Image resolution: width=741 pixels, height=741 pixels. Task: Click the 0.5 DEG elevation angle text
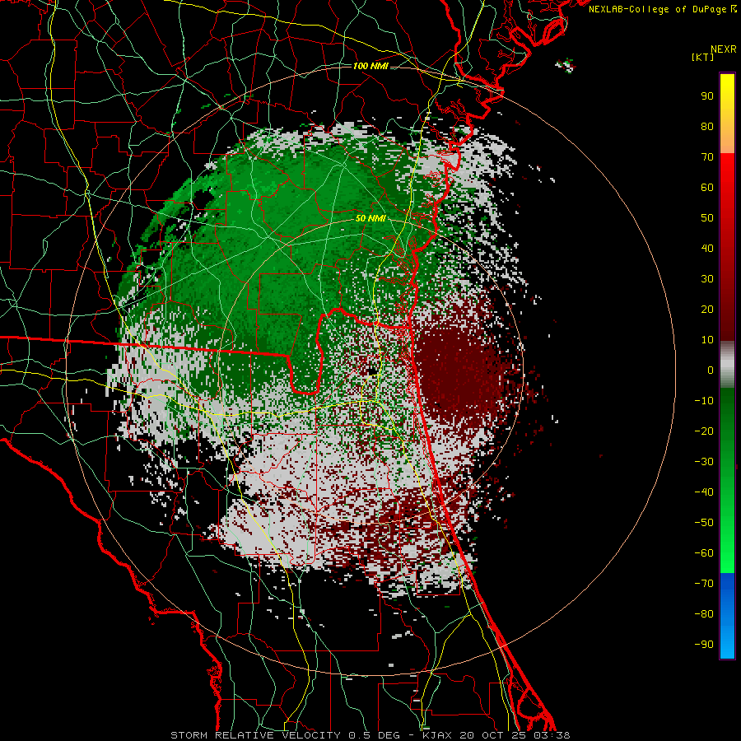click(374, 735)
